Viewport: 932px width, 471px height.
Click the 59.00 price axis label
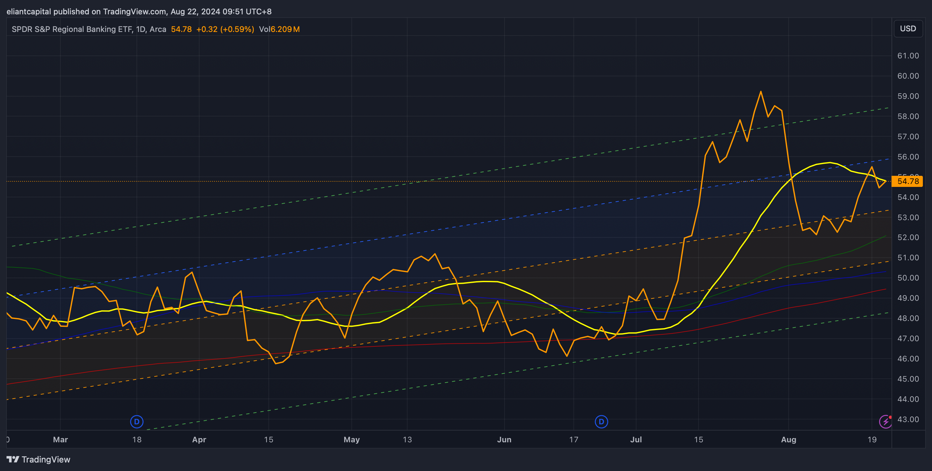click(908, 96)
